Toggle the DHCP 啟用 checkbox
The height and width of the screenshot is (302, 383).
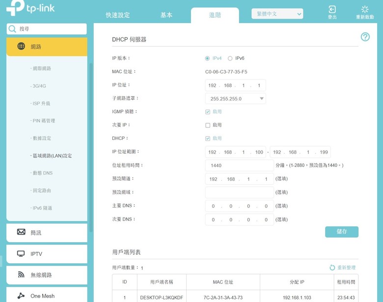pos(208,138)
